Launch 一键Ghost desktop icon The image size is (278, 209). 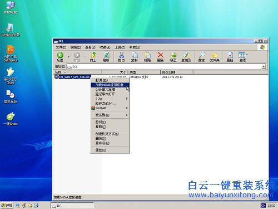11,119
